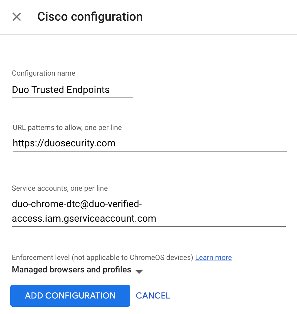Click the 'duo-chrome-dtc@duo-verified-' first line
The image size is (297, 314).
point(77,204)
